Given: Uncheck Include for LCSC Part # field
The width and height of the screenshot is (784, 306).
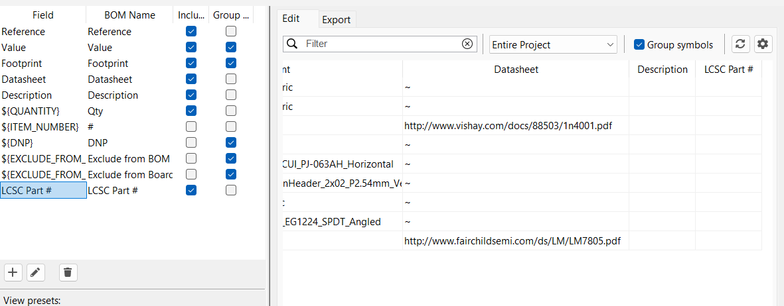Looking at the screenshot, I should (x=191, y=190).
